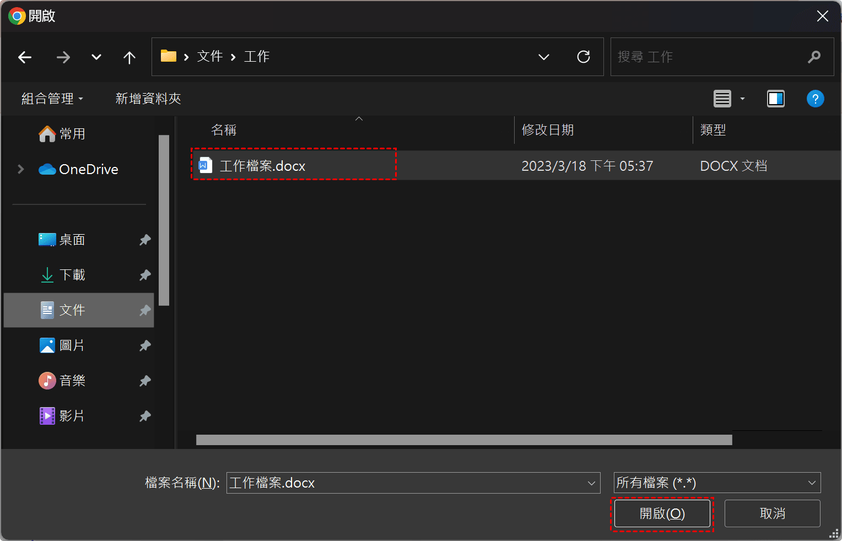Toggle the preview pane
This screenshot has width=842, height=541.
(x=776, y=99)
